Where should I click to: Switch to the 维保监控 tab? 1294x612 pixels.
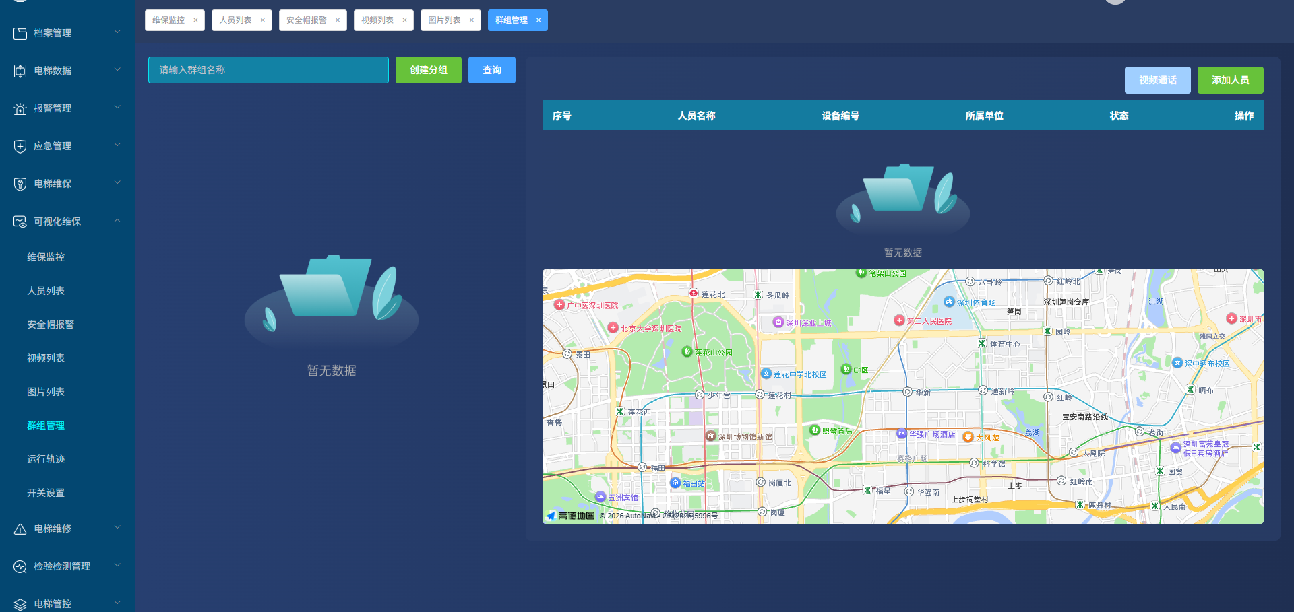coord(168,20)
